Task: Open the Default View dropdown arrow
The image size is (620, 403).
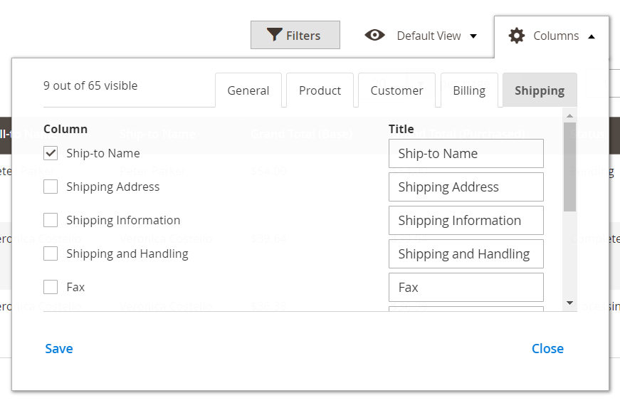Action: 473,36
